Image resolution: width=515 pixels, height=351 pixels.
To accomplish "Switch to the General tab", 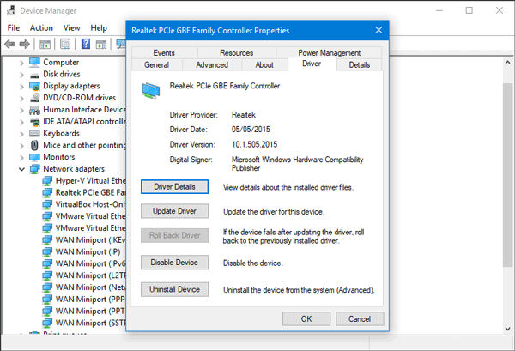I will click(x=157, y=64).
